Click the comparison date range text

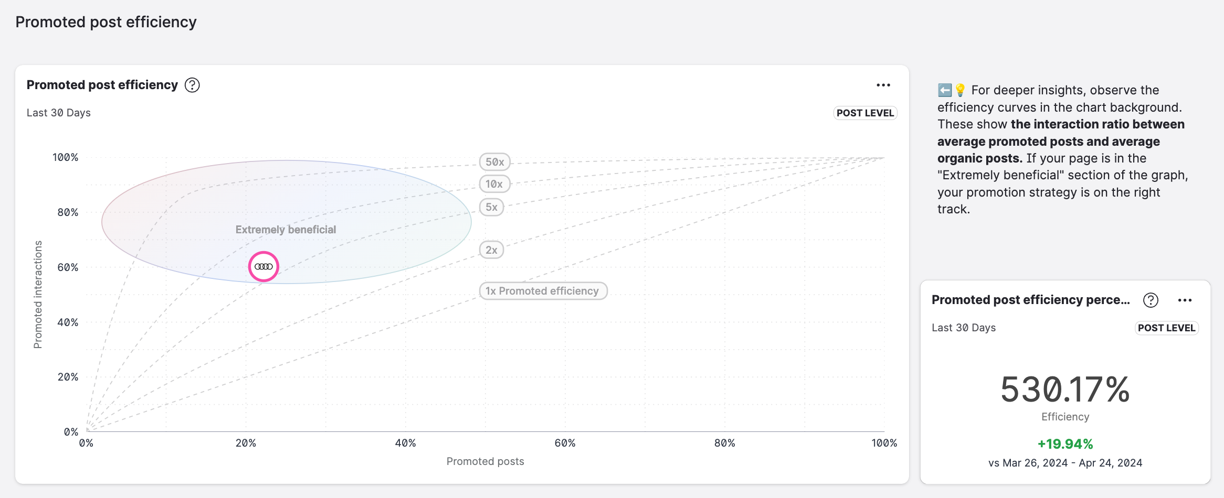[1065, 463]
